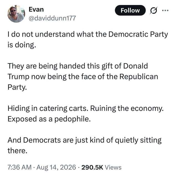This screenshot has height=176, width=177.
Task: Click the sentence 'Ruining the economy.'
Action: point(127,109)
